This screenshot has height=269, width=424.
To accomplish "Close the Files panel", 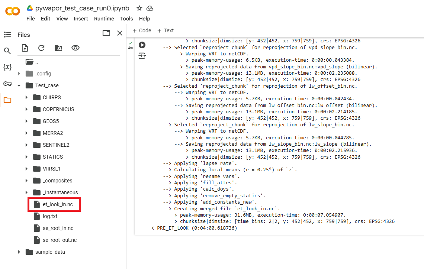I will pyautogui.click(x=120, y=33).
